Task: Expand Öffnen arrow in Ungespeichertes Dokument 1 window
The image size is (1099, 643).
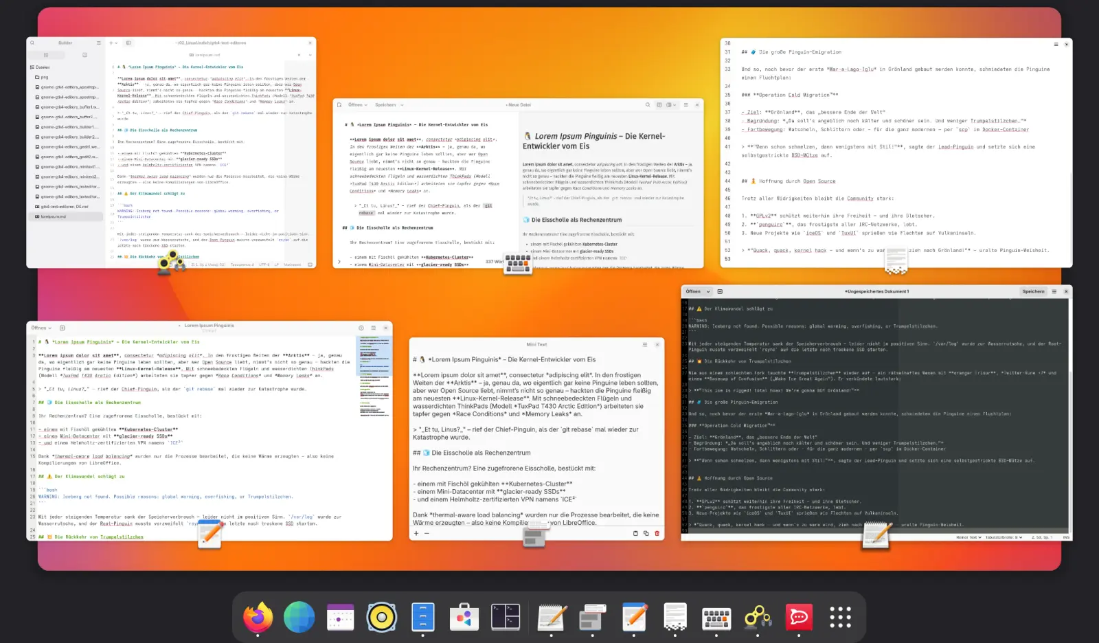Action: (709, 291)
